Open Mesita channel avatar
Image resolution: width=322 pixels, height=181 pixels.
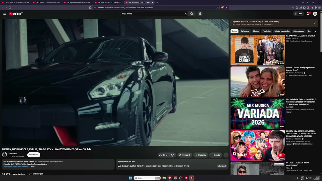click(x=5, y=155)
